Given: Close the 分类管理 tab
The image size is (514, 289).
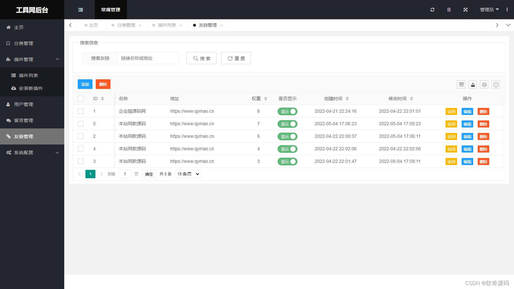Looking at the screenshot, I should (x=140, y=25).
